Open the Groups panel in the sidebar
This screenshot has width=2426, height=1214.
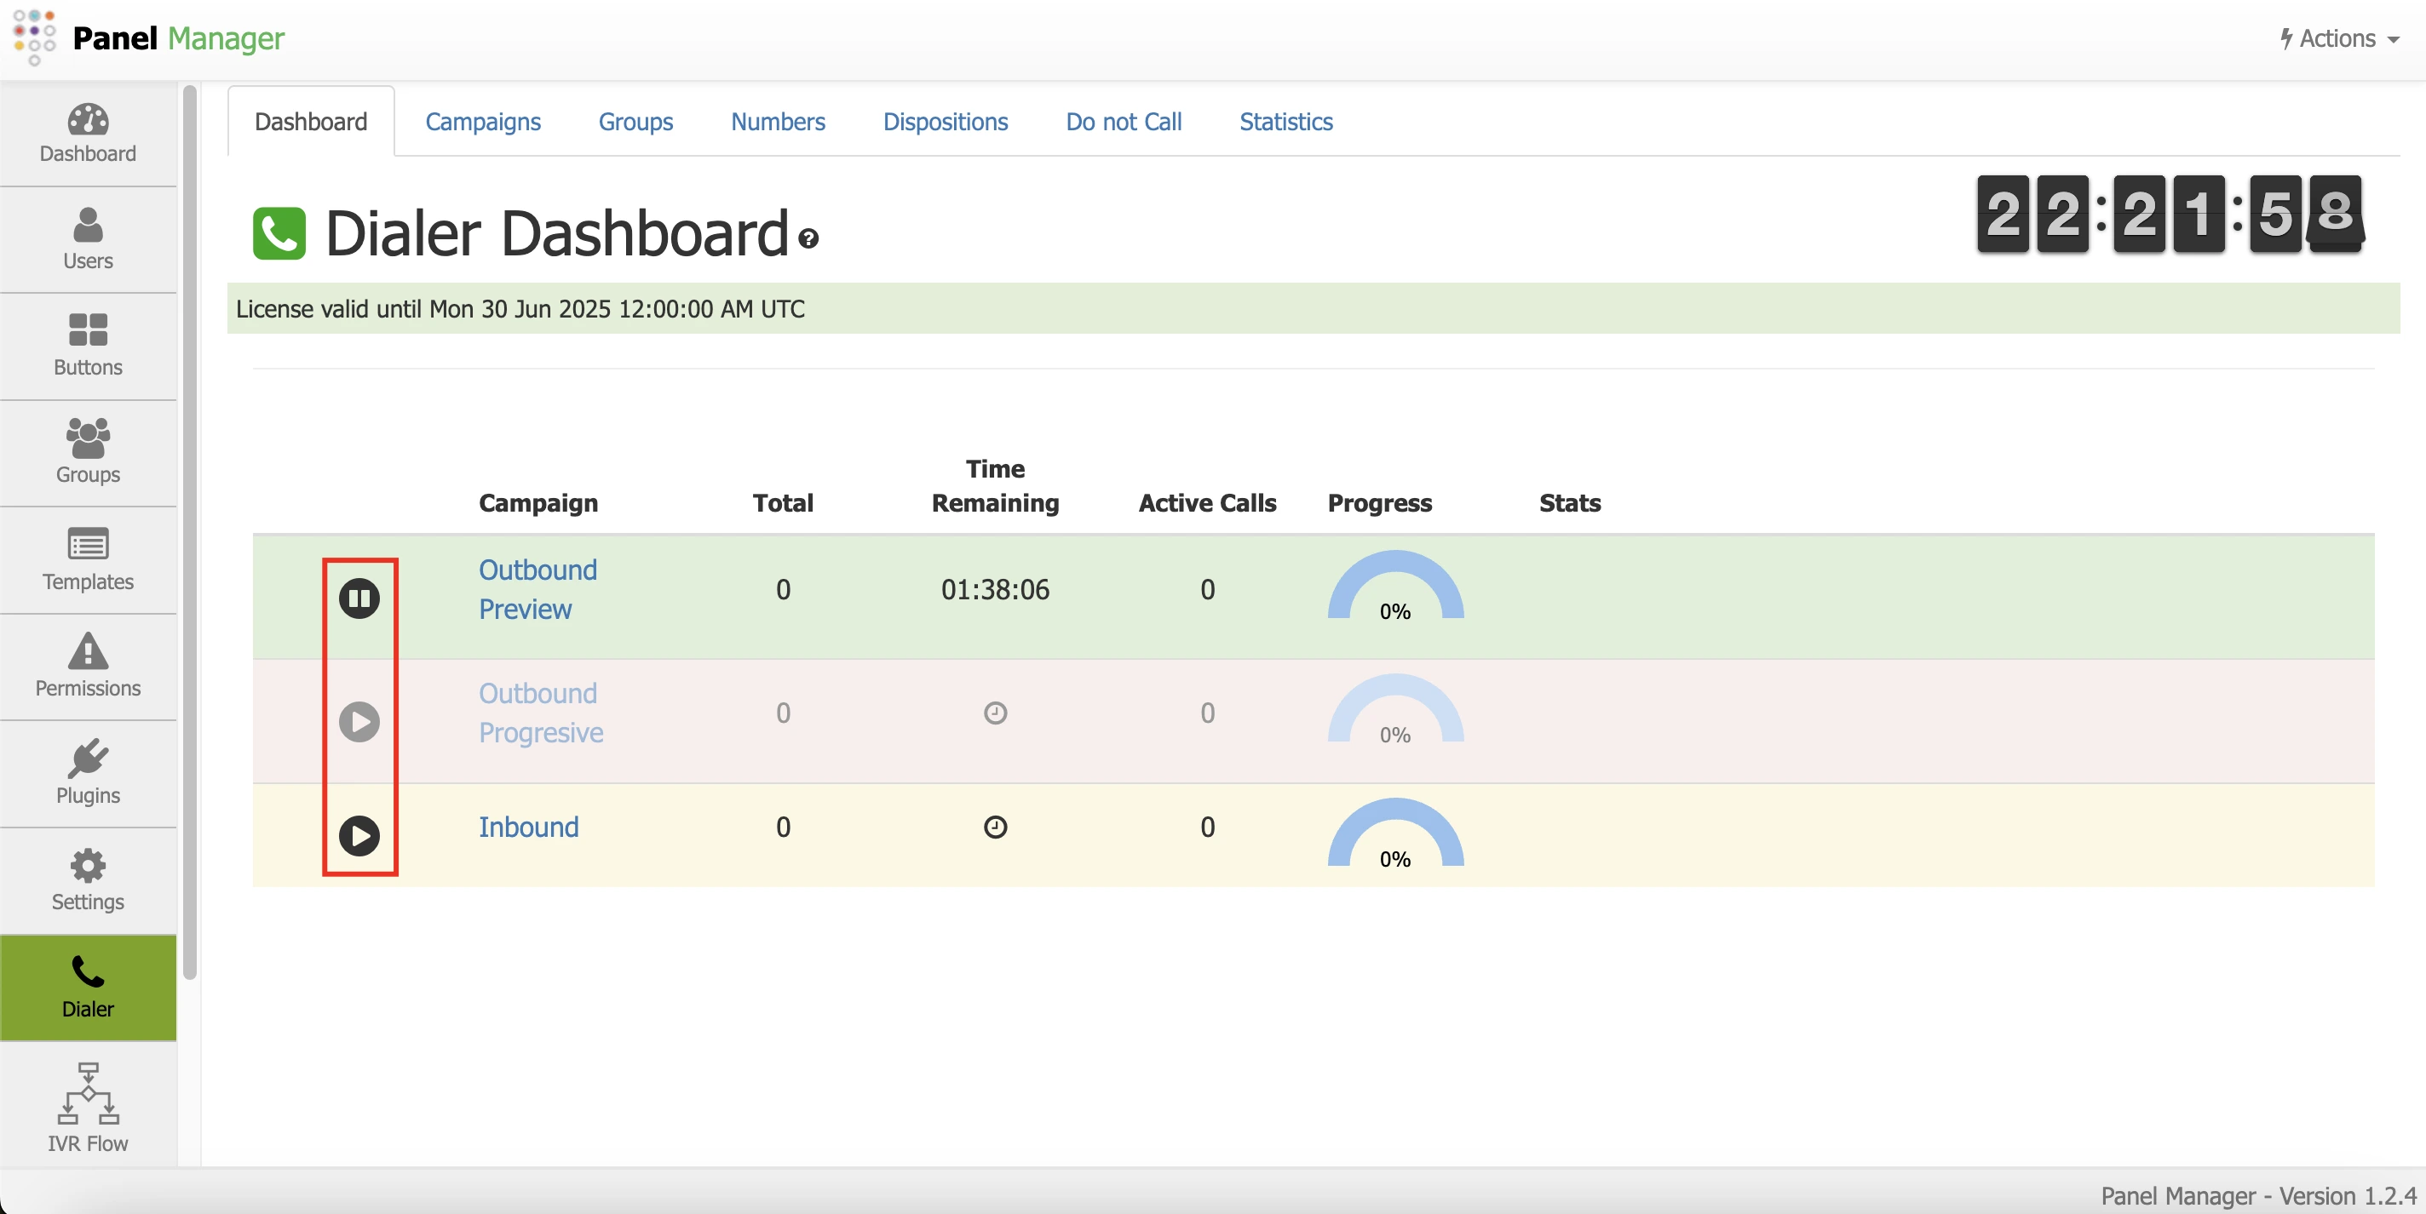click(87, 450)
